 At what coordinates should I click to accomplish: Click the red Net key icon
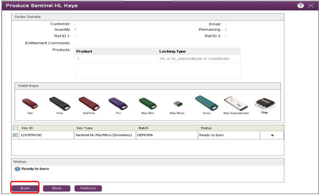pos(30,103)
